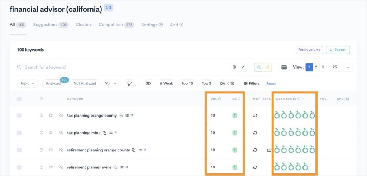367x176 pixels.
Task: Click the location pin icon in toolbar
Action: tap(234, 67)
